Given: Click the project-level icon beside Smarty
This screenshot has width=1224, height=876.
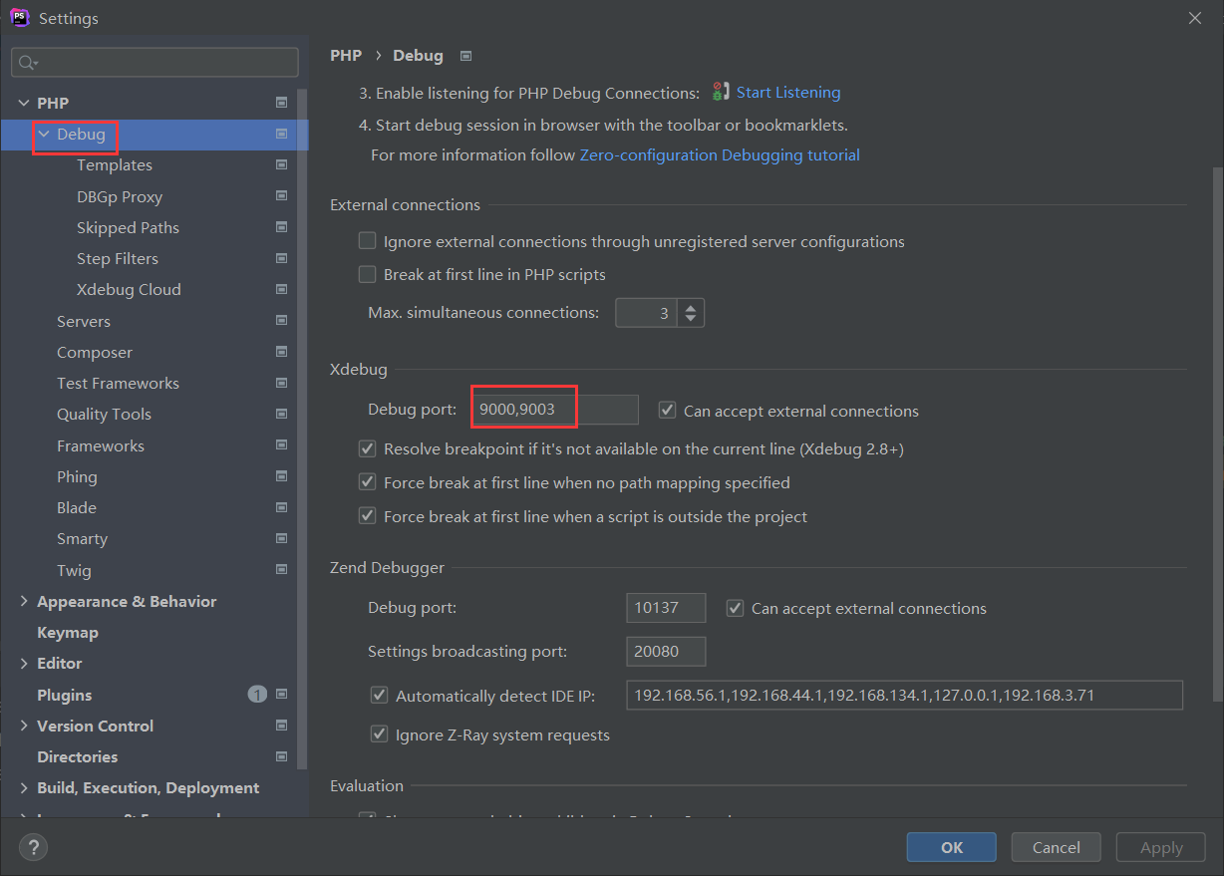Looking at the screenshot, I should point(281,538).
